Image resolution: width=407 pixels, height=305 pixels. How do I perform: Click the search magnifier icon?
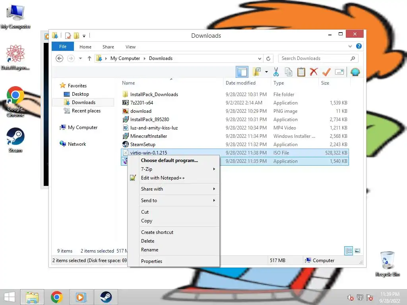tap(353, 58)
